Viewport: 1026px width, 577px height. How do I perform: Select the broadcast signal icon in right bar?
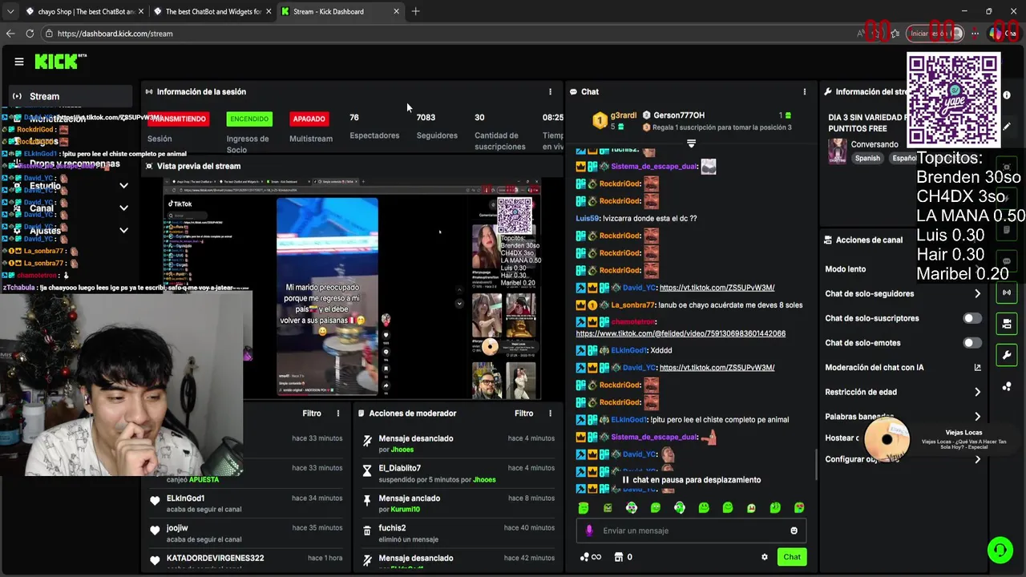coord(1007,293)
